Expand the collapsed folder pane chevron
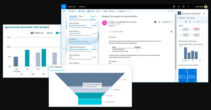 coord(64,49)
